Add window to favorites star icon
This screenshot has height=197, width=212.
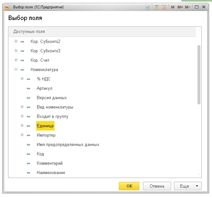(x=147, y=7)
